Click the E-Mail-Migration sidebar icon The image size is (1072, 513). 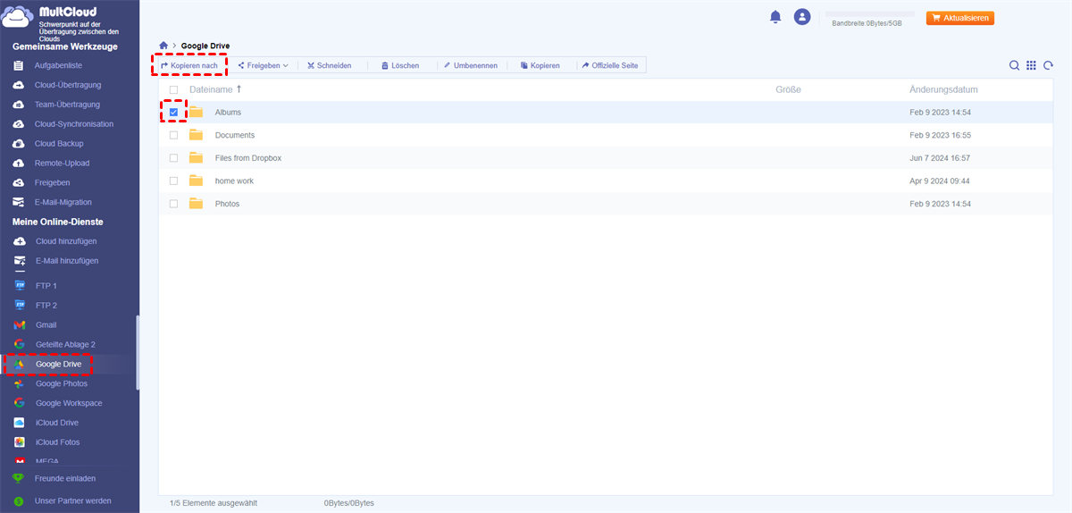18,202
